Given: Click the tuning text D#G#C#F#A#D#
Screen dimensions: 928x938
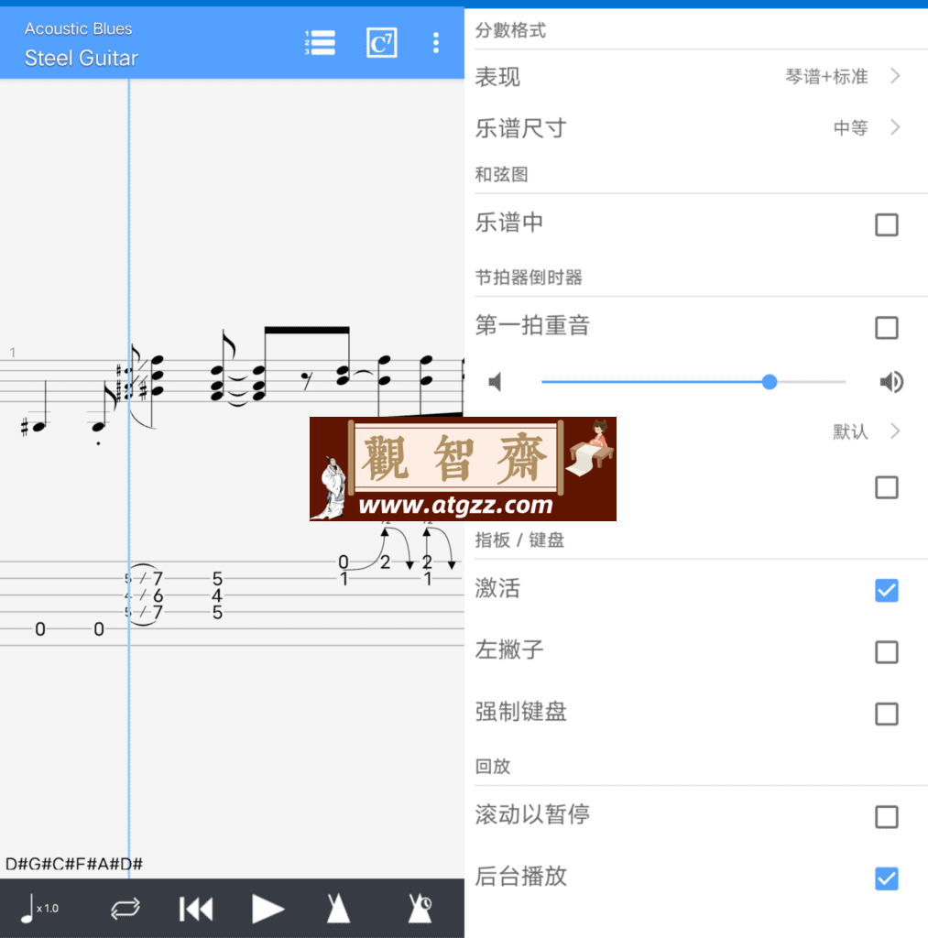Looking at the screenshot, I should tap(74, 864).
